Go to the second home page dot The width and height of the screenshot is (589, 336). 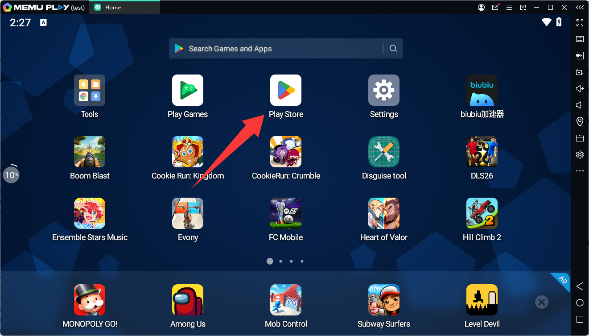point(280,261)
